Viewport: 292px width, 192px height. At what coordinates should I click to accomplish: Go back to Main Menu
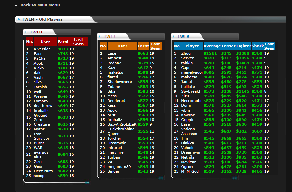(40, 5)
